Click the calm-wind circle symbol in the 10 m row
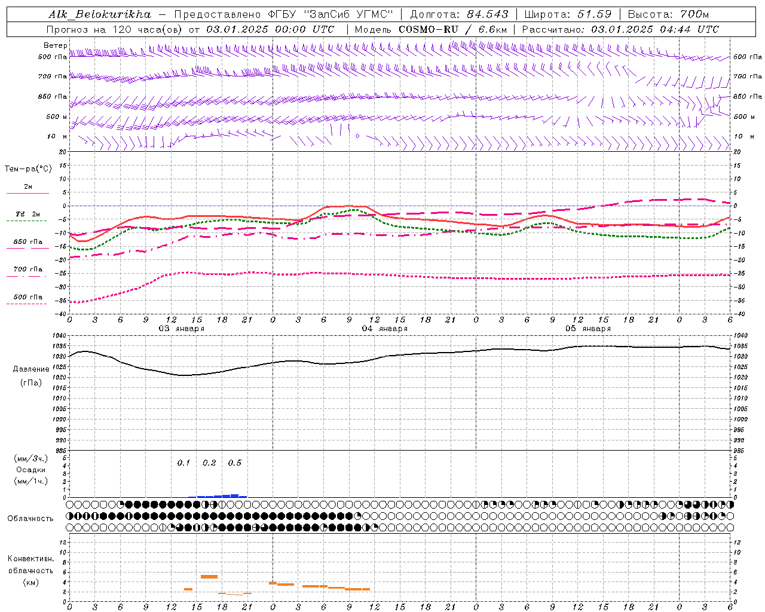This screenshot has width=765, height=612. click(357, 136)
